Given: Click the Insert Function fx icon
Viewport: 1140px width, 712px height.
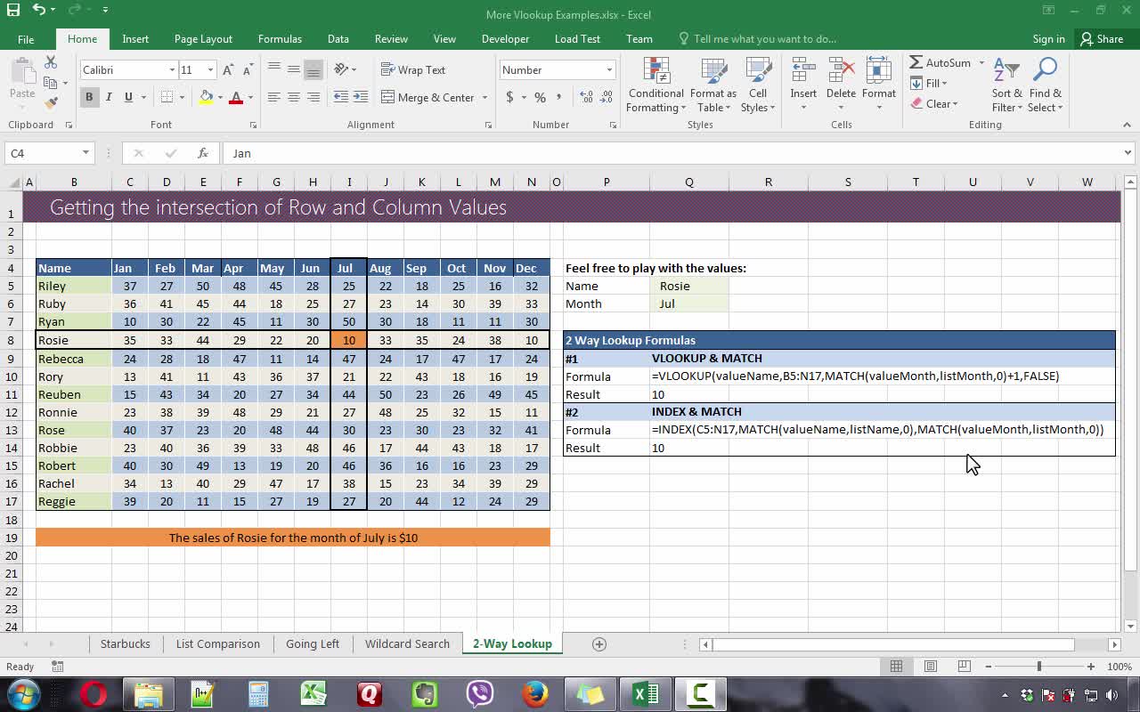Looking at the screenshot, I should pyautogui.click(x=202, y=153).
